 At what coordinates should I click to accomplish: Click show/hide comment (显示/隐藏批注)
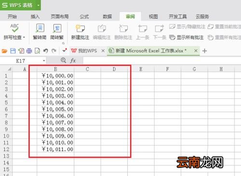(187, 27)
